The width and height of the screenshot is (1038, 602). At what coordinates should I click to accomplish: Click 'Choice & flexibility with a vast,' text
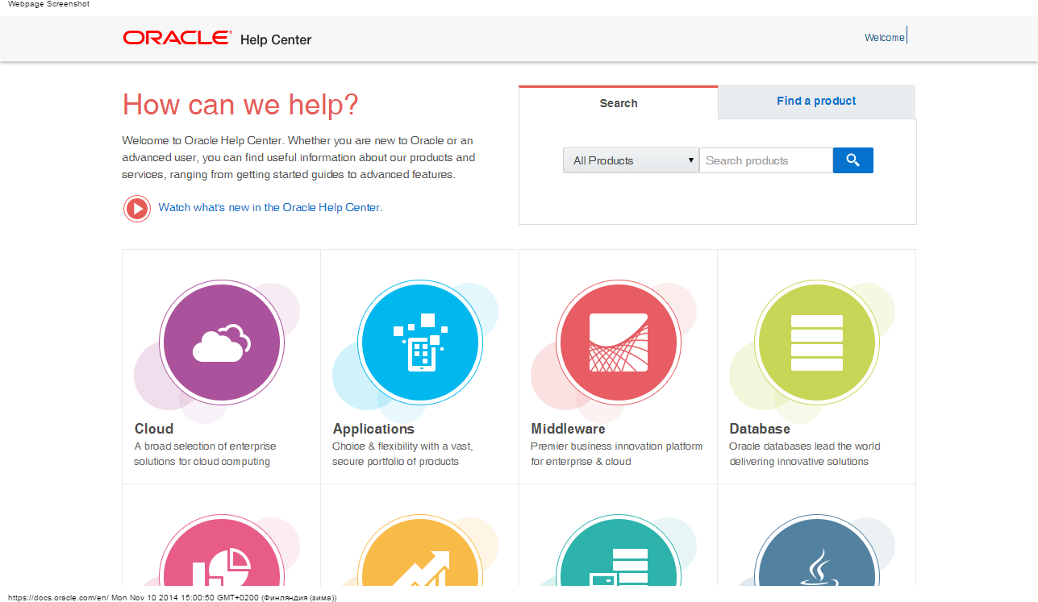click(x=402, y=446)
